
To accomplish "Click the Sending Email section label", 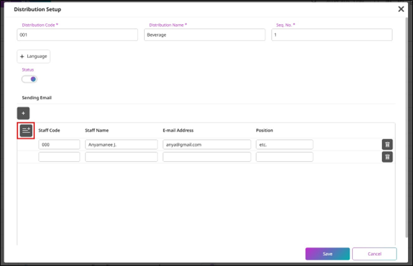I will 37,97.
